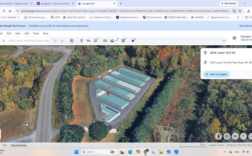252x156 pixels.
Task: Close the Google Earth browser tab
Action: click(114, 4)
